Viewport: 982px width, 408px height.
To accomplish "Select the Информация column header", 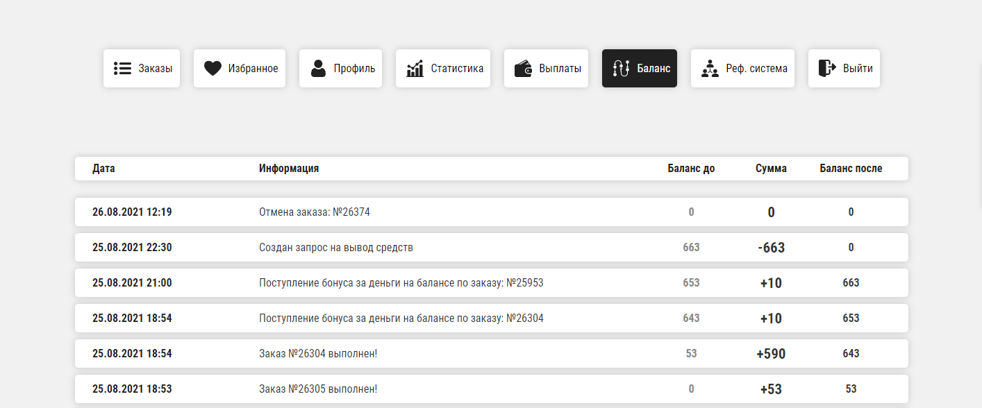I will 289,169.
